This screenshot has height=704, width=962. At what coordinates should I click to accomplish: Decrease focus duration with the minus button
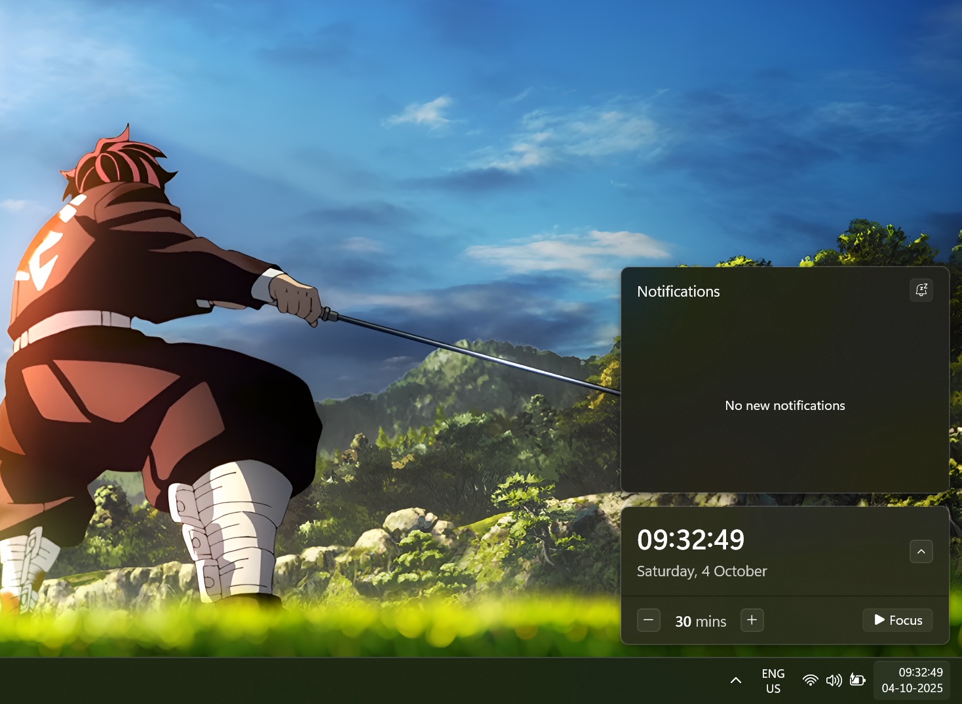click(648, 620)
